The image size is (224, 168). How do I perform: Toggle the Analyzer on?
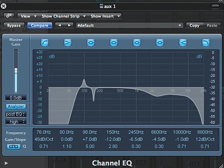coord(16,106)
